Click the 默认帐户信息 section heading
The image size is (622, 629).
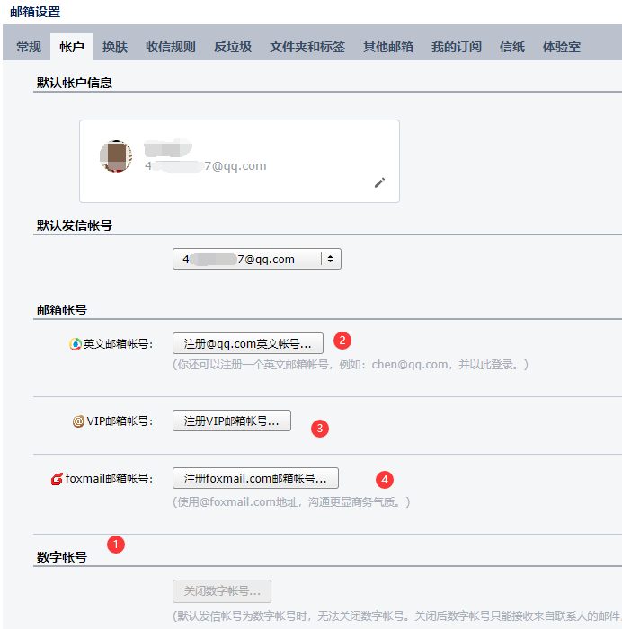tap(75, 83)
